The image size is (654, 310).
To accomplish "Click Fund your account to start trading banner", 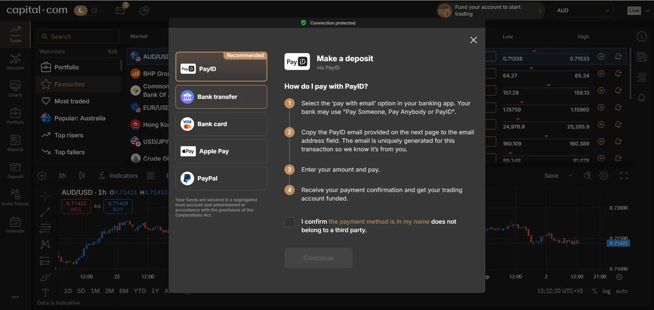I will pos(490,11).
